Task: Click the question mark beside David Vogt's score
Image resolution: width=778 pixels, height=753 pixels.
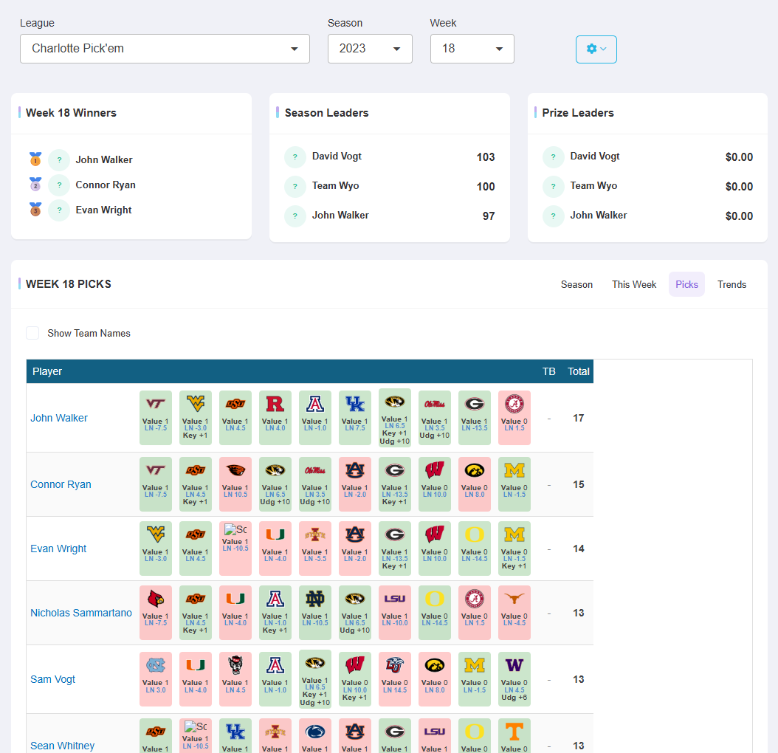Action: click(295, 157)
